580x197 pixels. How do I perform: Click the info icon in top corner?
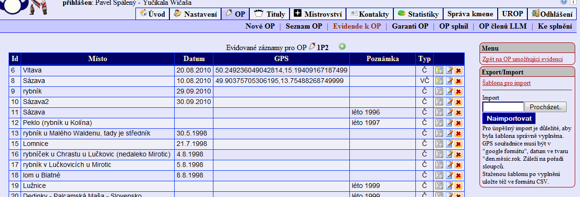coord(573,2)
